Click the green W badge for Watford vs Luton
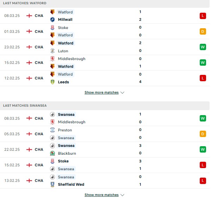This screenshot has width=211, height=202. point(203,47)
